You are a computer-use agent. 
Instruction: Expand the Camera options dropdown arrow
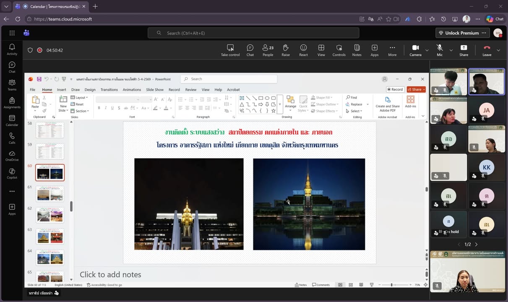point(427,50)
